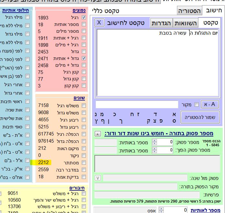Screen dimensions: 225x213
Task: Open the הגדרות tab
Action: click(x=161, y=23)
